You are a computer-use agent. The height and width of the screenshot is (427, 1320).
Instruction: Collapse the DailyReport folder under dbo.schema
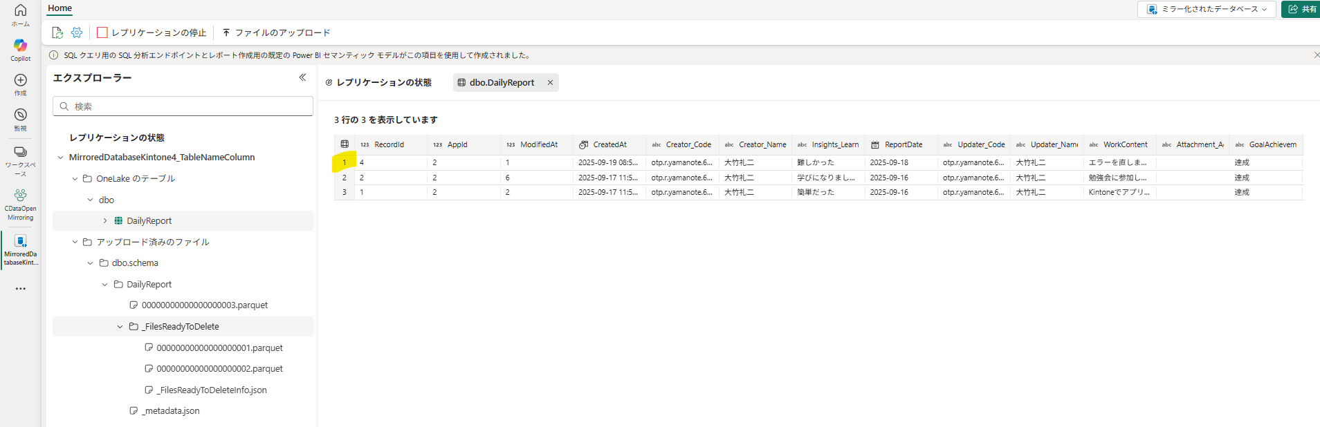click(105, 284)
